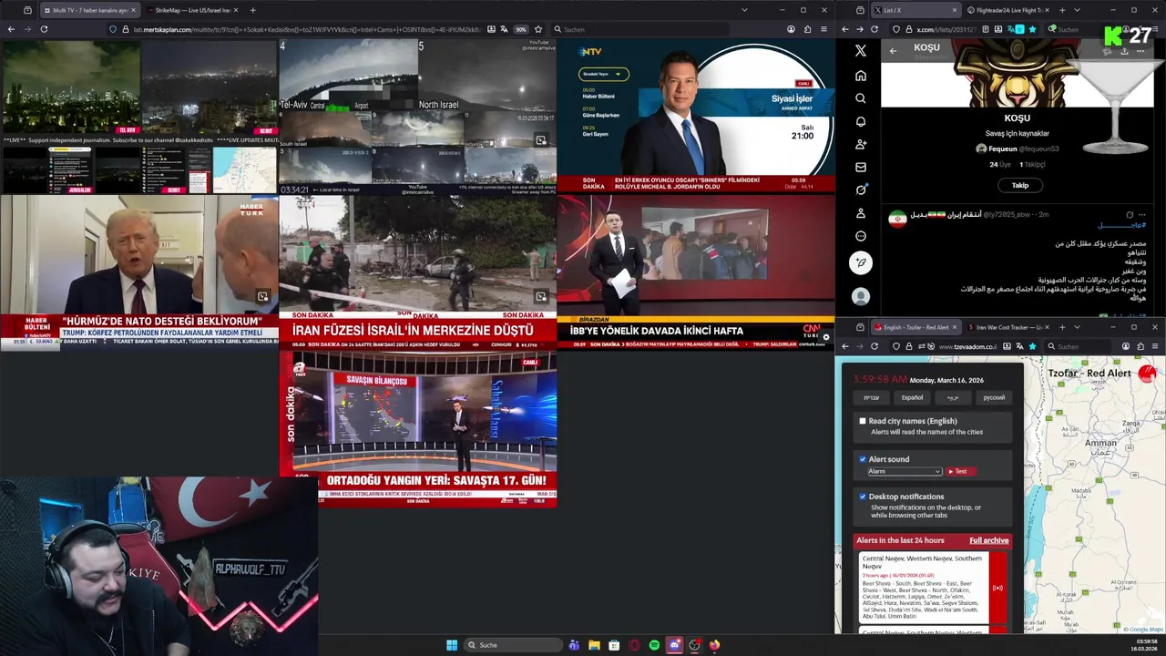Switch Tzofar language to русский
The width and height of the screenshot is (1166, 656).
click(994, 397)
